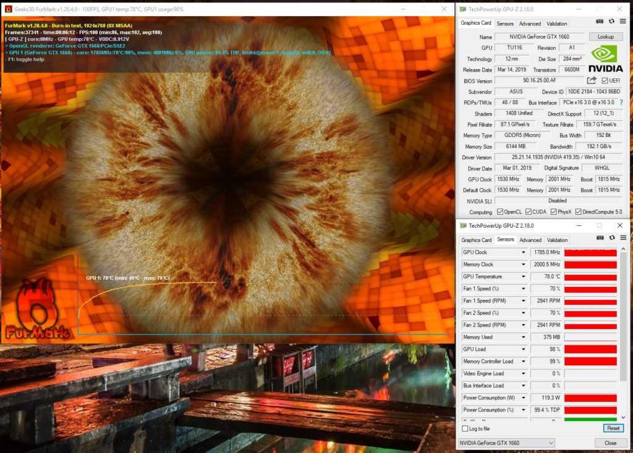Click the Lookup button

pos(605,37)
